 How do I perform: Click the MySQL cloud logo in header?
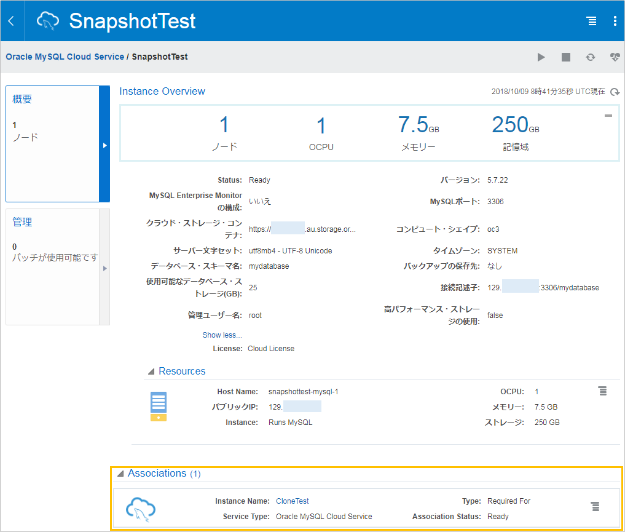[x=48, y=21]
